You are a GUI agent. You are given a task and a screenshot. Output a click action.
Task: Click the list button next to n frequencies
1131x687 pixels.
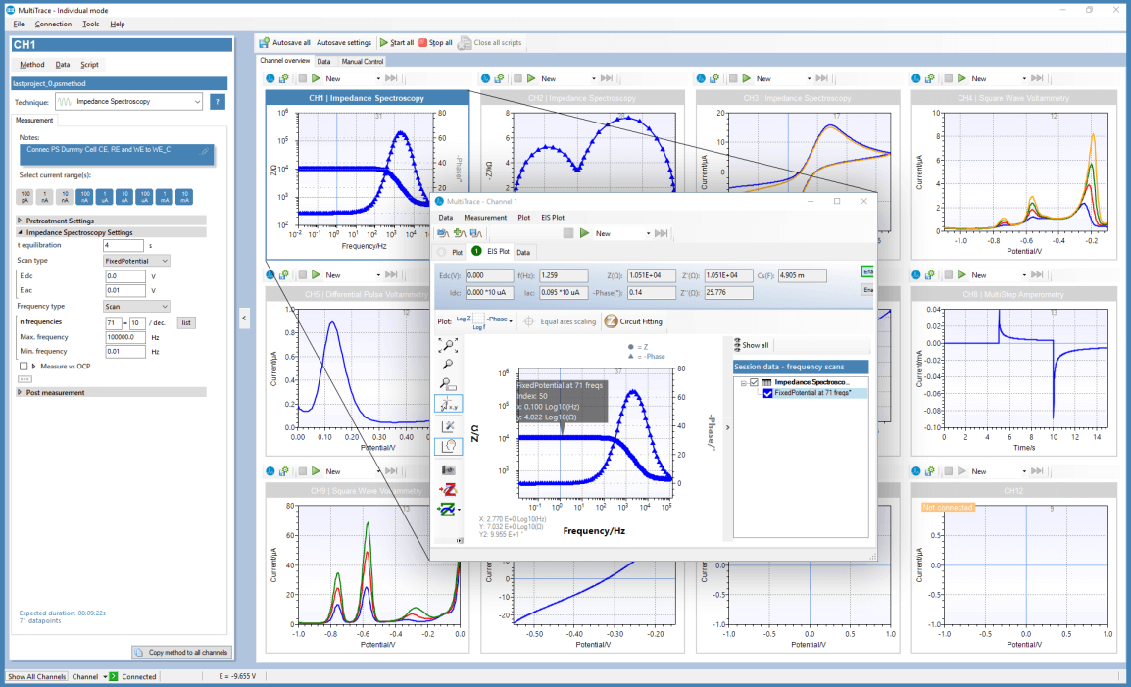186,322
